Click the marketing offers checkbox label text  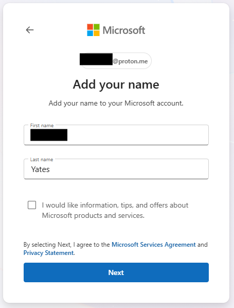[115, 210]
